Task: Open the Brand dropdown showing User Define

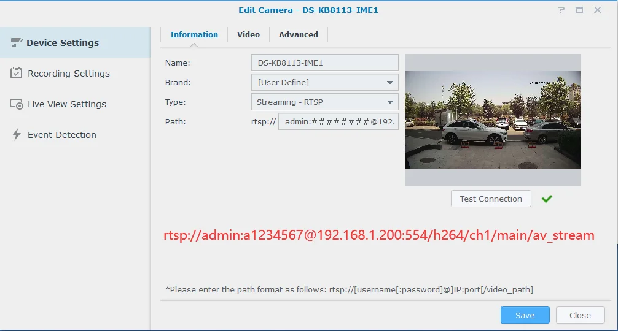Action: coord(325,83)
